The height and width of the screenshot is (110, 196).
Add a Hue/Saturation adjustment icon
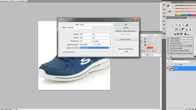pos(176,29)
